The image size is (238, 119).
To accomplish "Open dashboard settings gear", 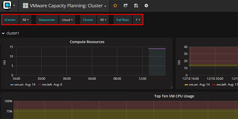I will click(x=146, y=6).
